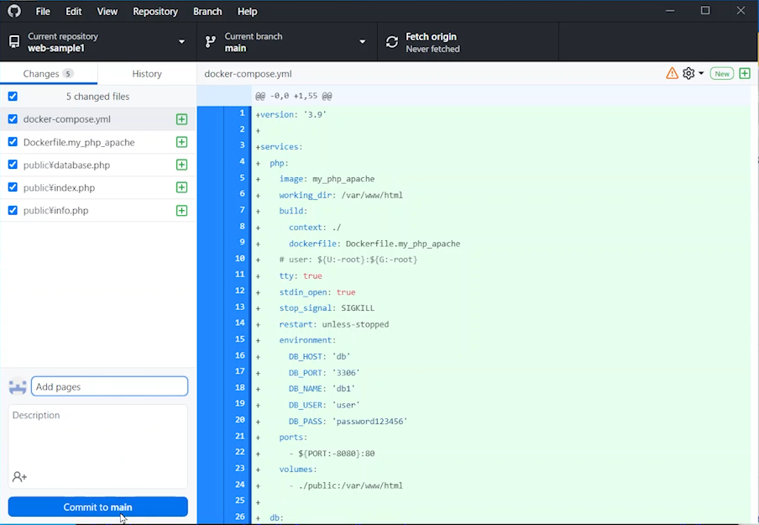Open the Branch menu
Viewport: 759px width, 525px height.
pyautogui.click(x=207, y=11)
